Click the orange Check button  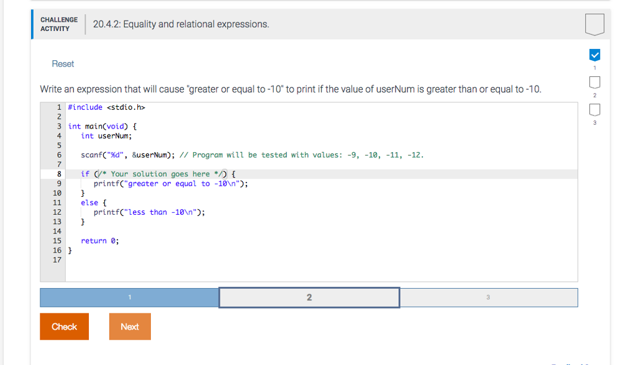(x=64, y=326)
